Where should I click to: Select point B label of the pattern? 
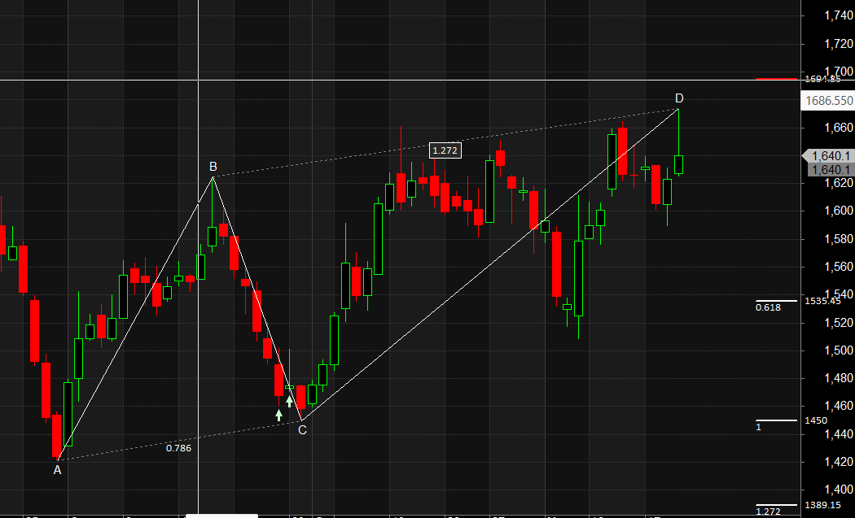point(212,167)
